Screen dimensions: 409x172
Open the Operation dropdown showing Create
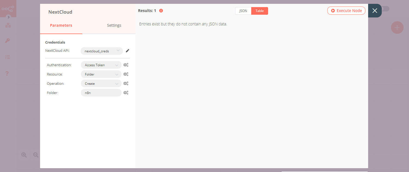101,83
